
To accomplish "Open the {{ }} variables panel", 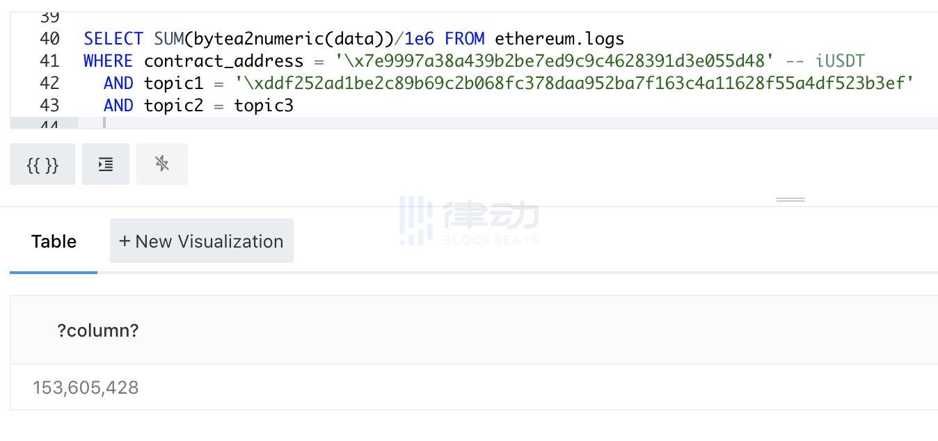I will click(x=42, y=164).
